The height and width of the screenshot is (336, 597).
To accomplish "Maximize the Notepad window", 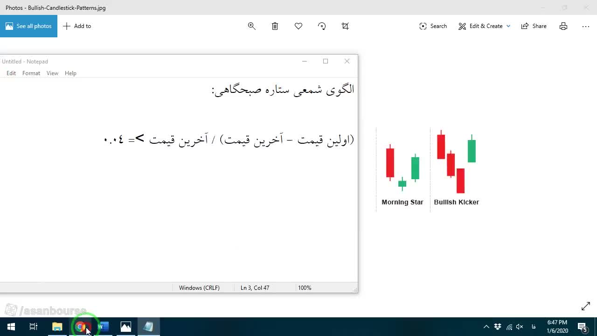I will [326, 61].
